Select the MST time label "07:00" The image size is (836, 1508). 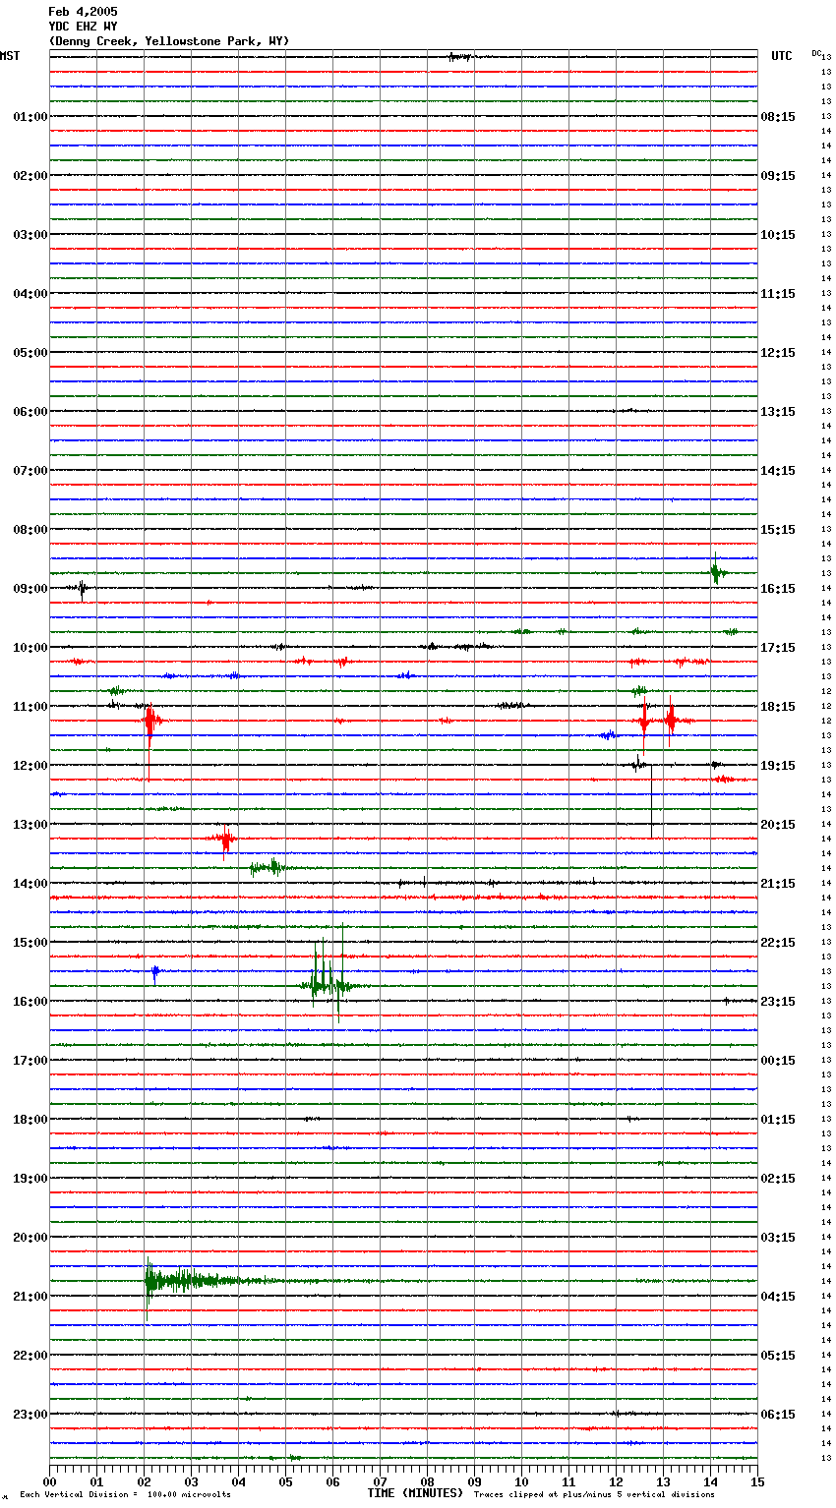[30, 471]
